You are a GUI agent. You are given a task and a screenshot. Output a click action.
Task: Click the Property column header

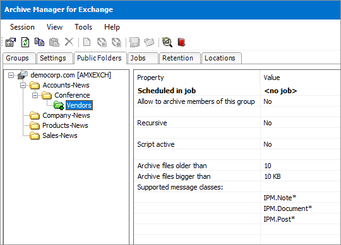point(197,77)
